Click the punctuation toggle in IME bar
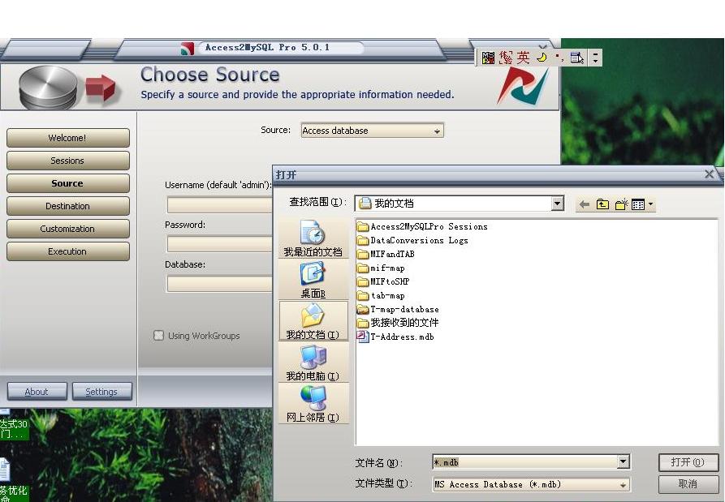Viewport: 725px width, 502px height. pos(559,58)
